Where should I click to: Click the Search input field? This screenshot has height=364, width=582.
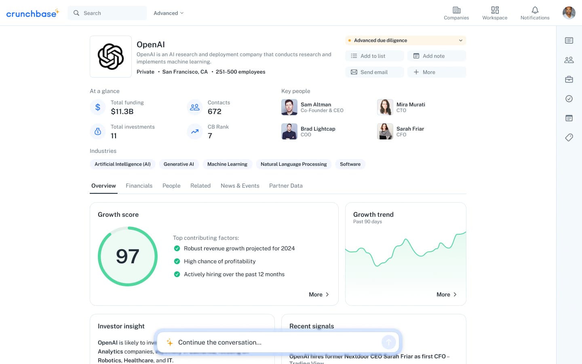tap(112, 13)
